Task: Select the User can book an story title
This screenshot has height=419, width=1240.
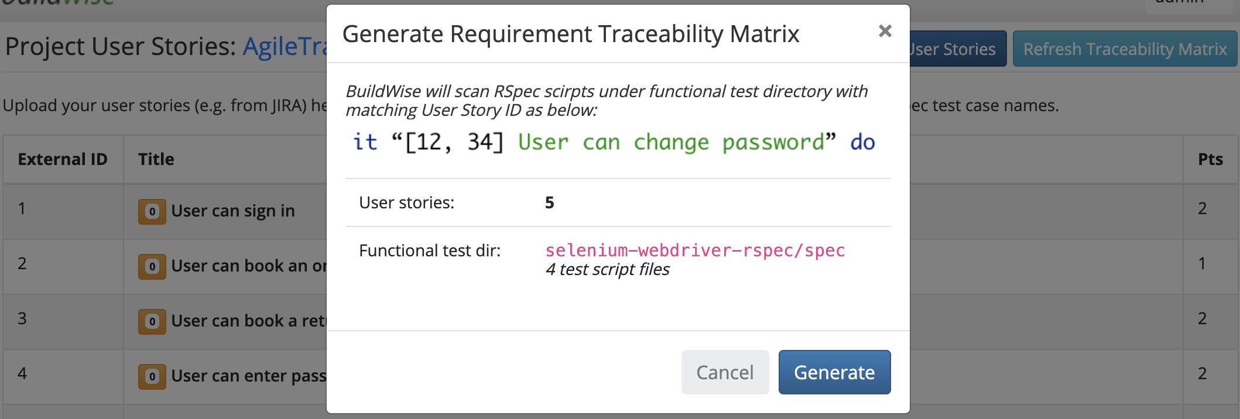Action: 249,266
